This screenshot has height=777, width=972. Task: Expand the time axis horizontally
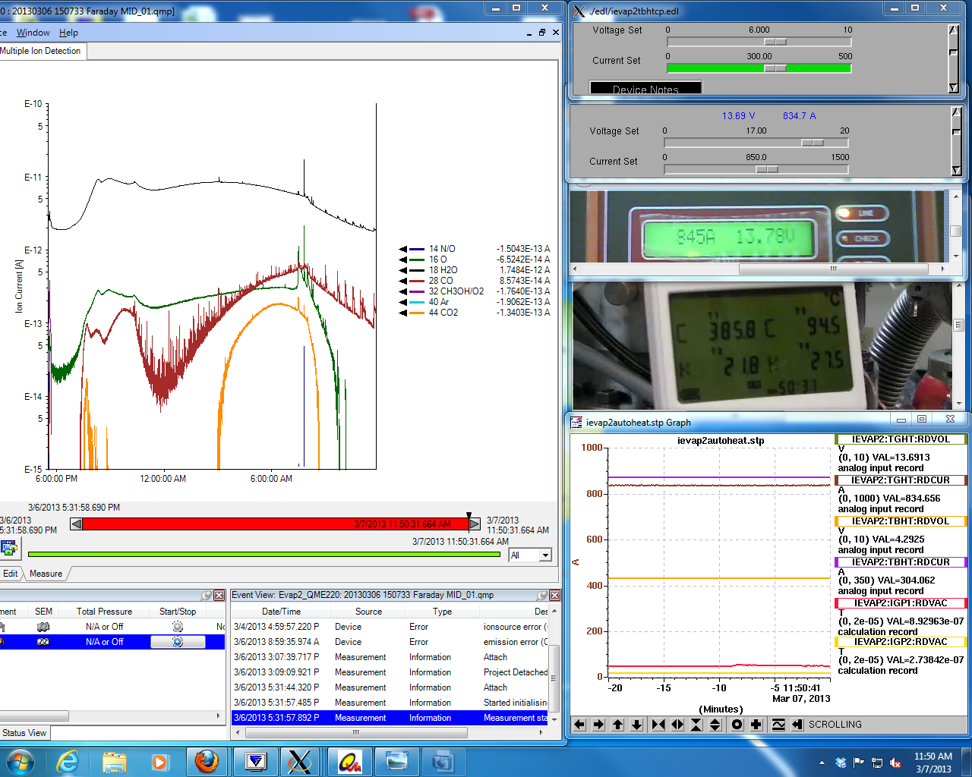677,725
